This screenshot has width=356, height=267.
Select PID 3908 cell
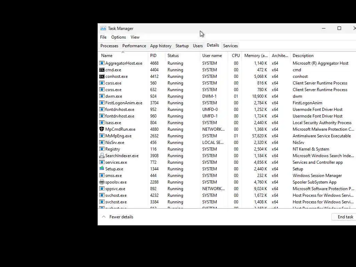tap(154, 155)
